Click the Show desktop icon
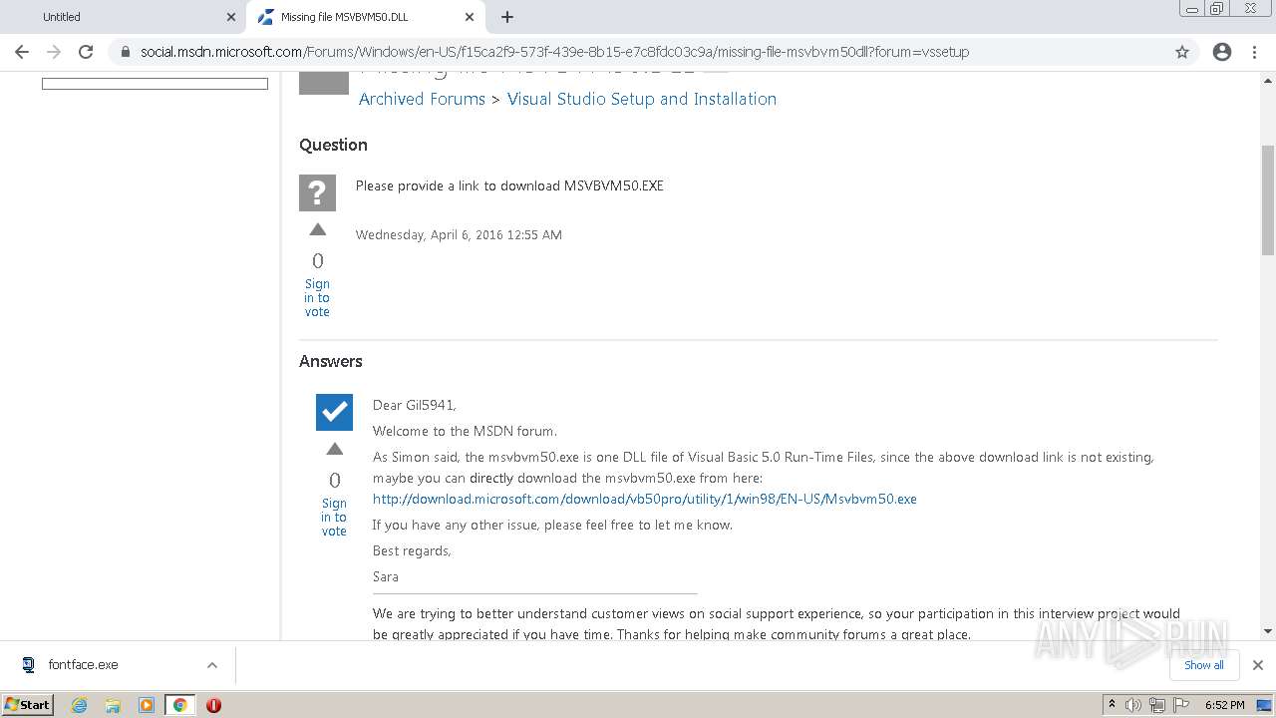The height and width of the screenshot is (718, 1276). [1264, 705]
